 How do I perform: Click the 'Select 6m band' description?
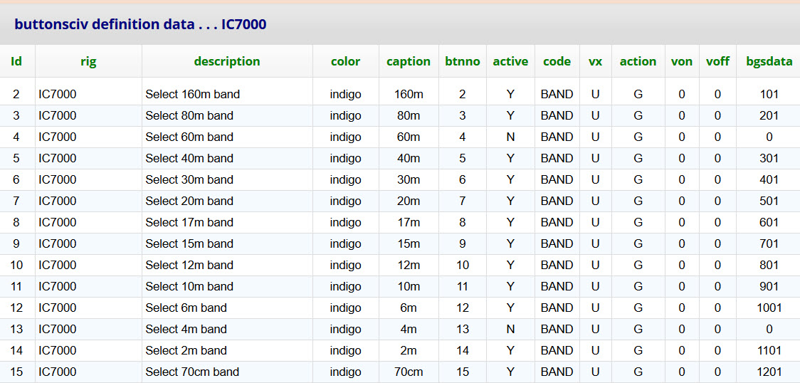(x=186, y=308)
